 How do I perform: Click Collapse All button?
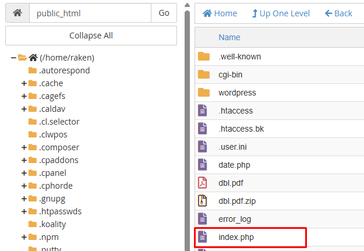pyautogui.click(x=91, y=36)
